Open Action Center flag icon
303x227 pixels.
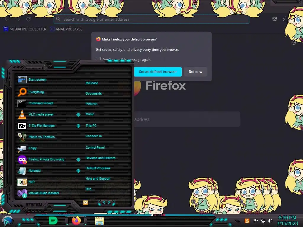click(x=256, y=220)
